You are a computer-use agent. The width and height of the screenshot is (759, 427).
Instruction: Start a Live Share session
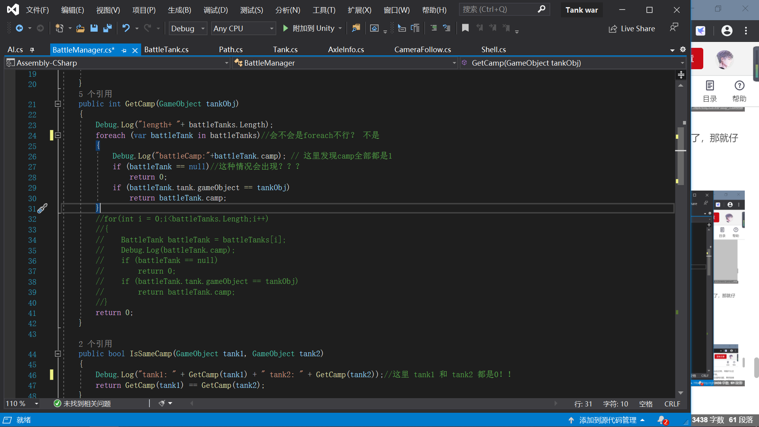point(632,28)
